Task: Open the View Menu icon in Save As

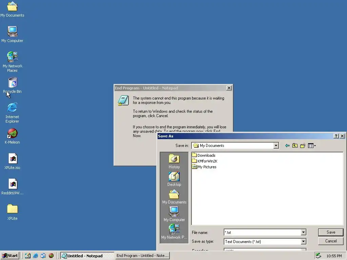Action: pos(312,146)
